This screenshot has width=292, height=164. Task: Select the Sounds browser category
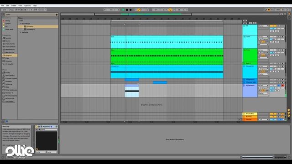pyautogui.click(x=8, y=38)
